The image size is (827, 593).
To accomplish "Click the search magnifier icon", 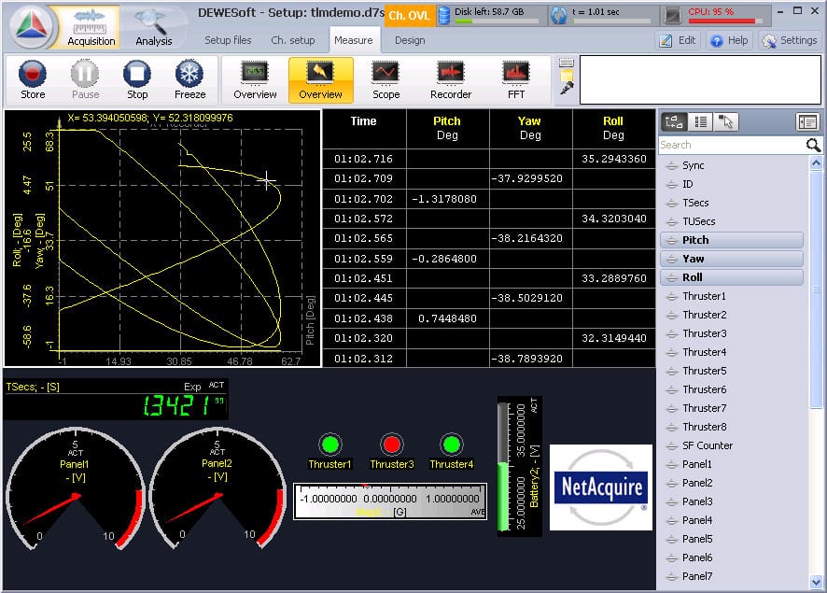I will (x=813, y=145).
